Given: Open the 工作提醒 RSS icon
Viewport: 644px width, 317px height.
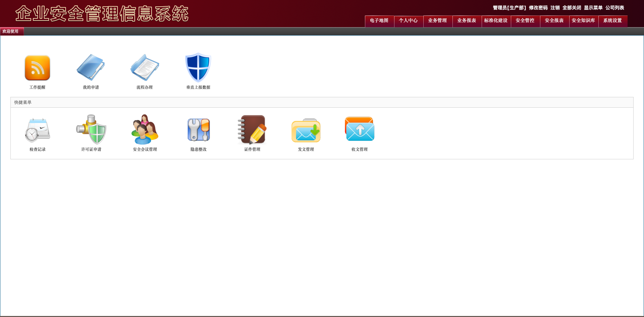Looking at the screenshot, I should click(37, 68).
